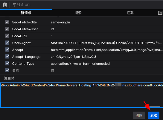
Task: Open the 拦截 tab
Action: click(x=130, y=13)
